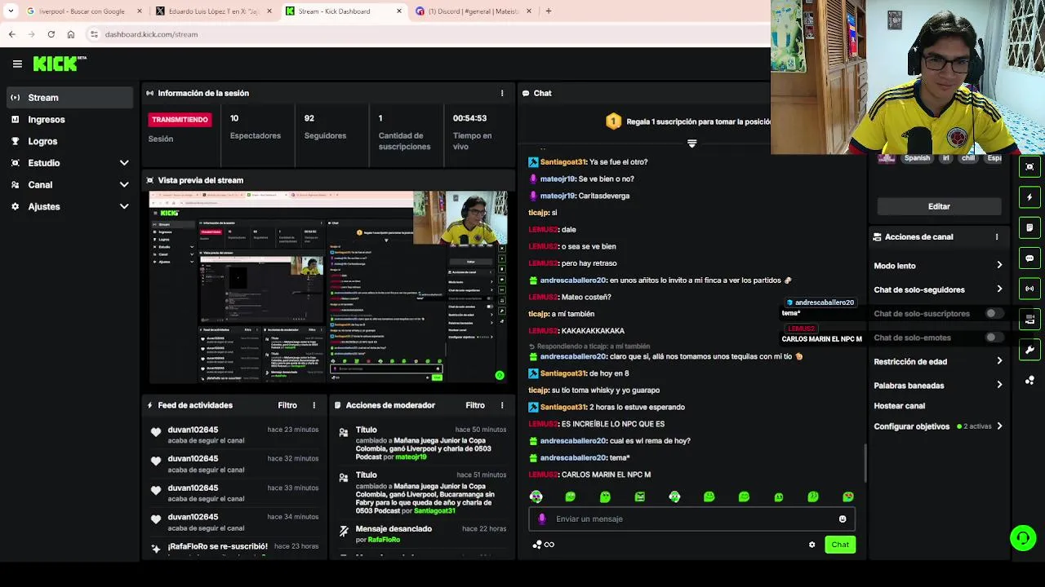The width and height of the screenshot is (1045, 587).
Task: Click duvan102645 follow from hace 23 minutos
Action: tap(234, 435)
